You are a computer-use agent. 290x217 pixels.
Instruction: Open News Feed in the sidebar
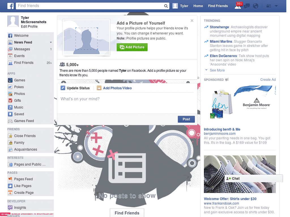pyautogui.click(x=23, y=42)
